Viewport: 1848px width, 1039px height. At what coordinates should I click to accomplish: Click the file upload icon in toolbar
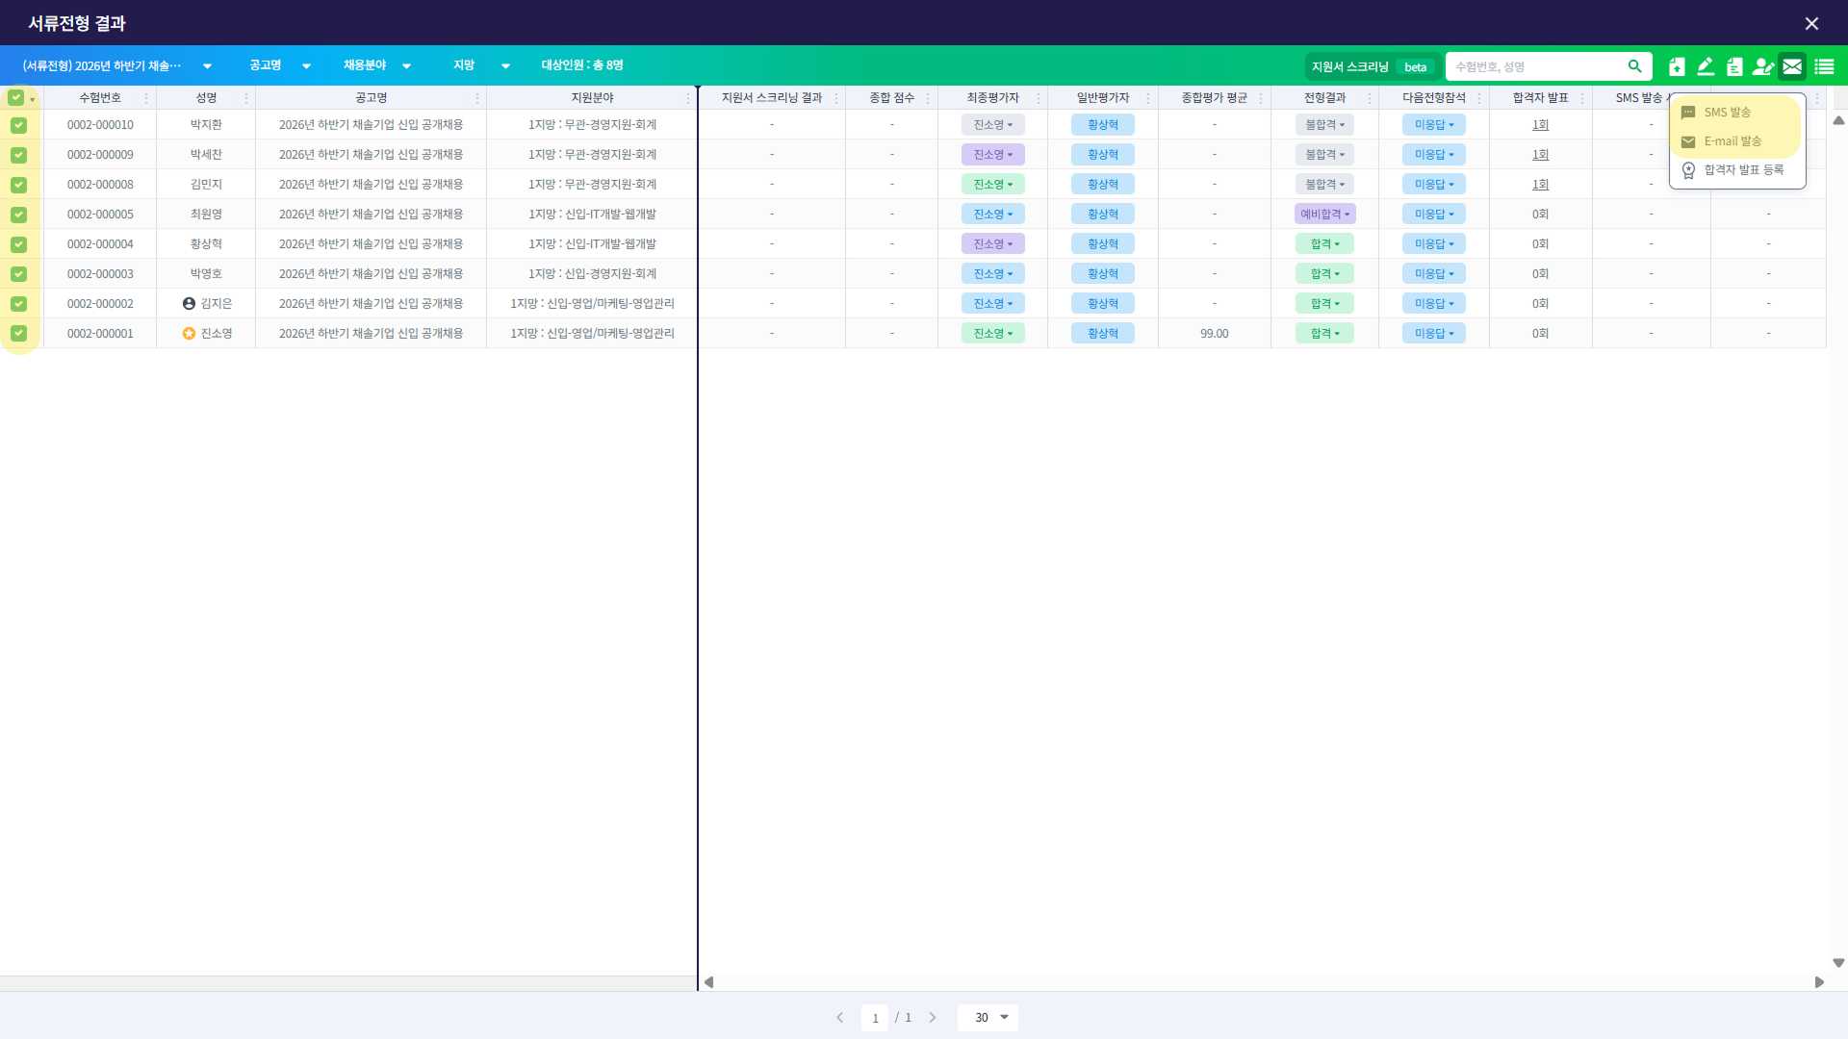(x=1677, y=66)
